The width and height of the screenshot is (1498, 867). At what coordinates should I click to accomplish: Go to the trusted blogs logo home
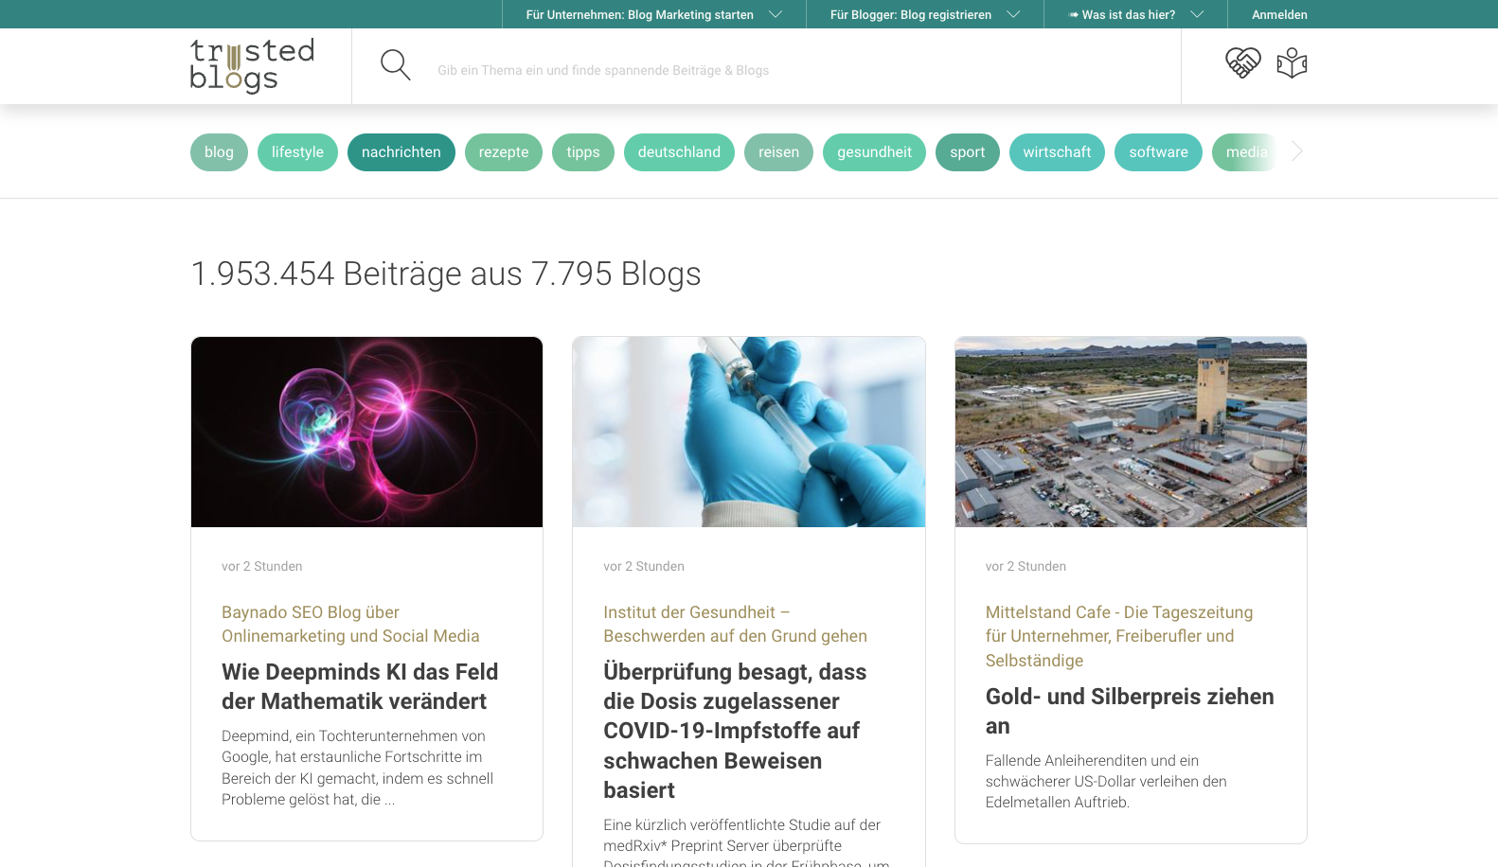click(x=252, y=65)
